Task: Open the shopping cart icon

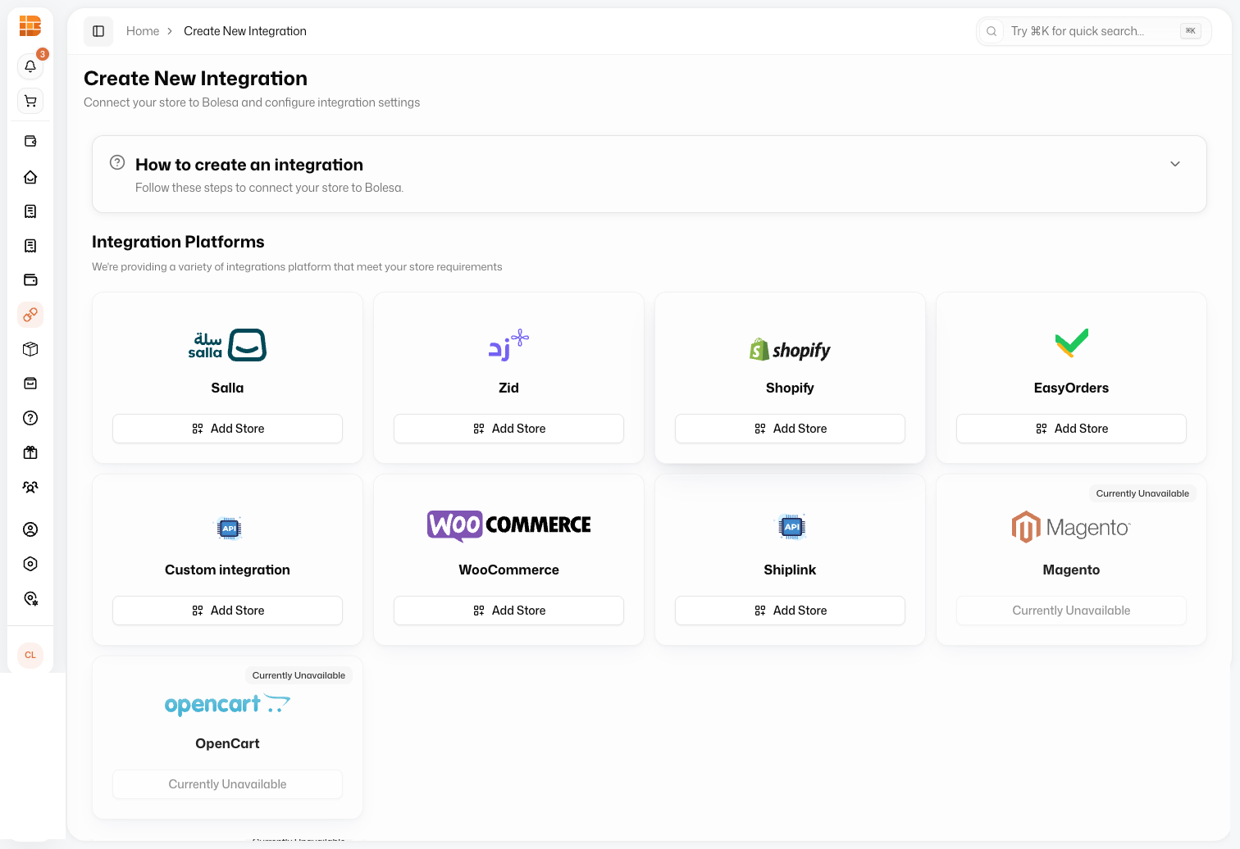Action: (30, 101)
